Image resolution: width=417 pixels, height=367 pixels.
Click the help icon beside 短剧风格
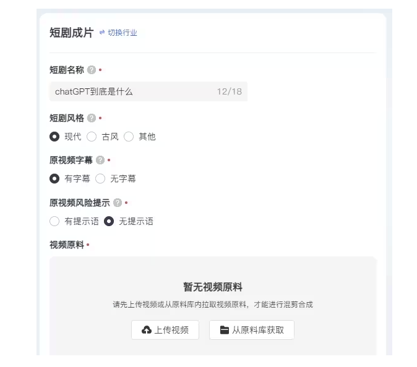(x=92, y=118)
